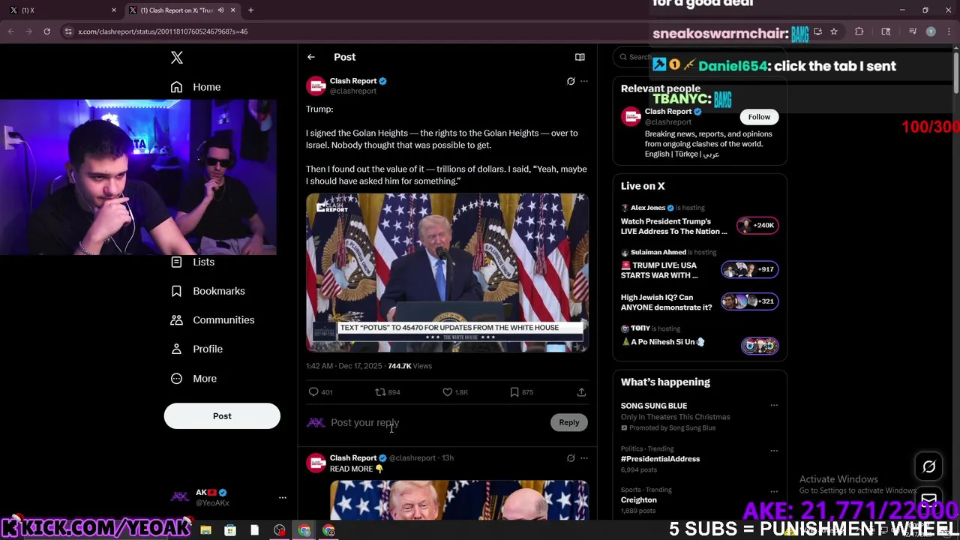
Task: Click the X logo in sidebar
Action: 177,58
